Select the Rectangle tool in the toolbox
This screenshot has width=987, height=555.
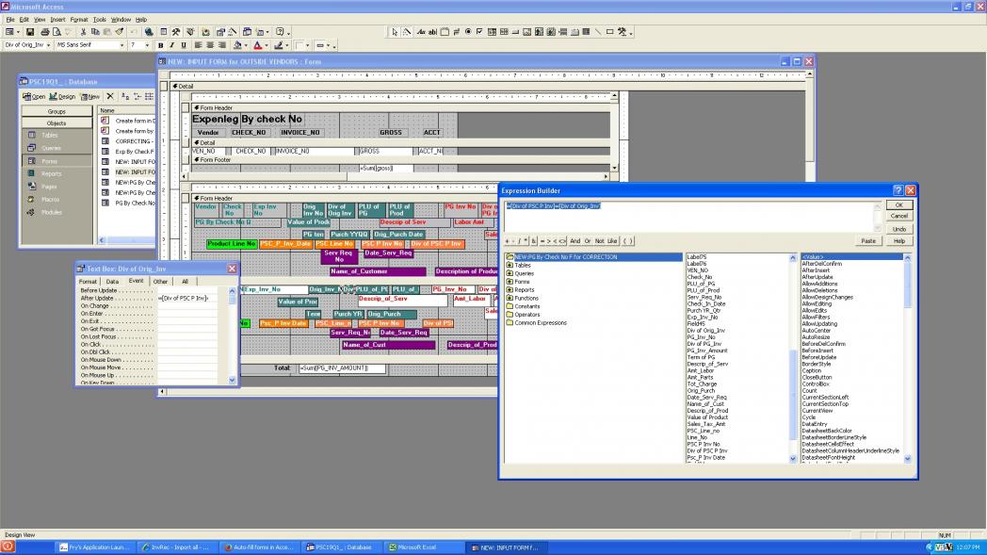point(610,31)
